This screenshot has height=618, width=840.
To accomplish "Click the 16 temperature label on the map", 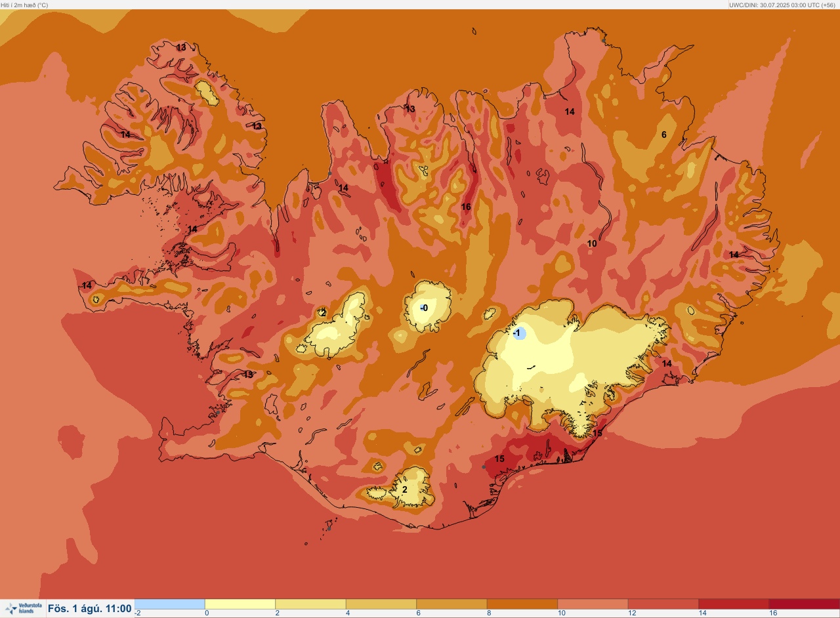I will (466, 207).
